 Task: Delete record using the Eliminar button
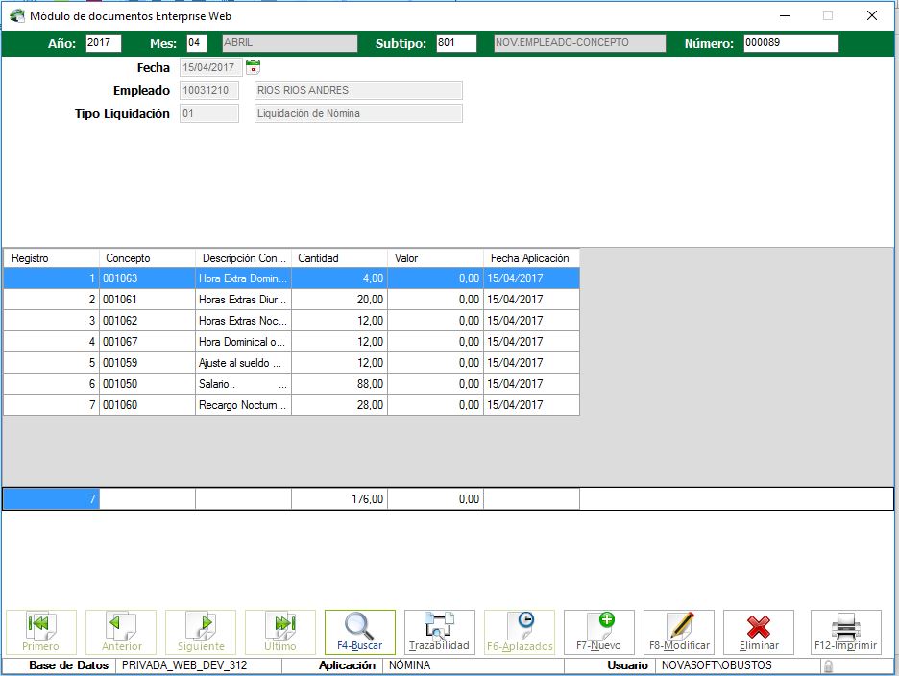[x=758, y=632]
